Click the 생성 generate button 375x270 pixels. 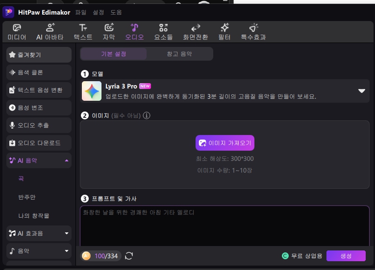click(346, 256)
